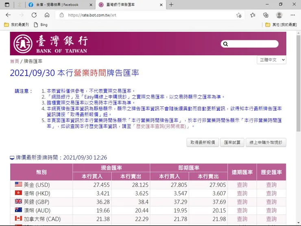This screenshot has height=226, width=301.
Task: Click the 幣別 column header
Action: [41, 172]
